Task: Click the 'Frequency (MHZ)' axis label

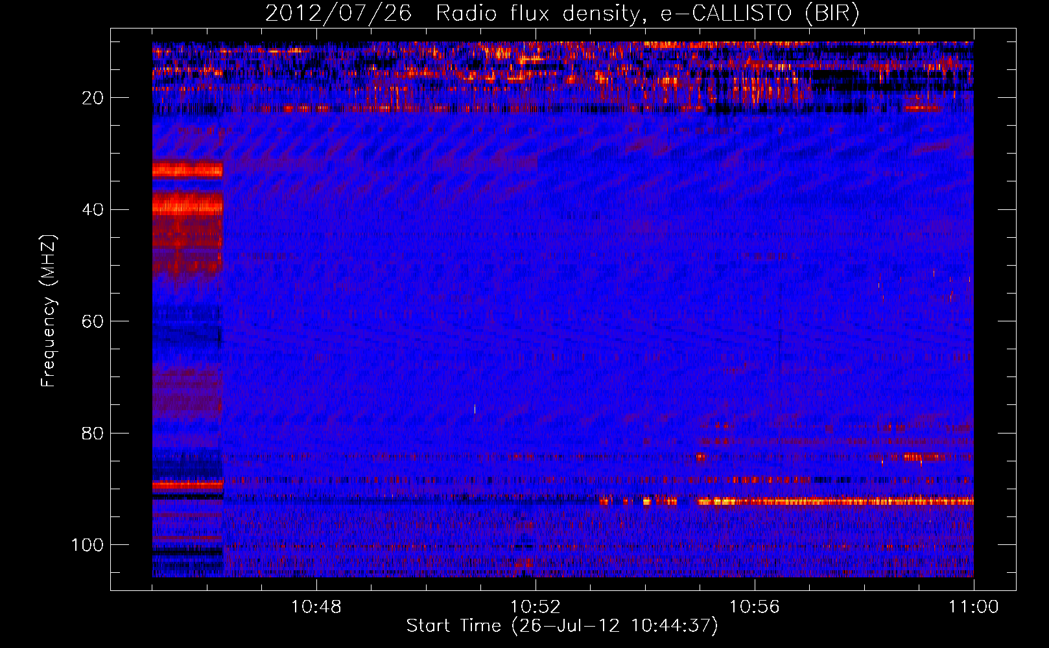Action: point(49,311)
